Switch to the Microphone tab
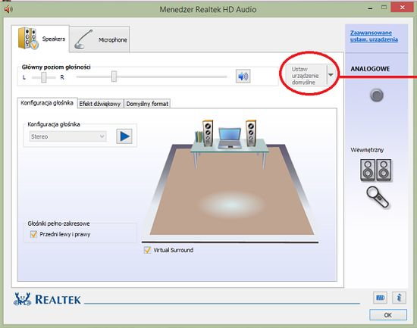 [99, 39]
